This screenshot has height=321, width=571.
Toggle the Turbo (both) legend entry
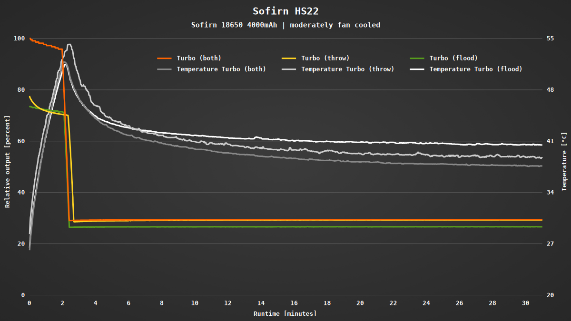(x=189, y=58)
